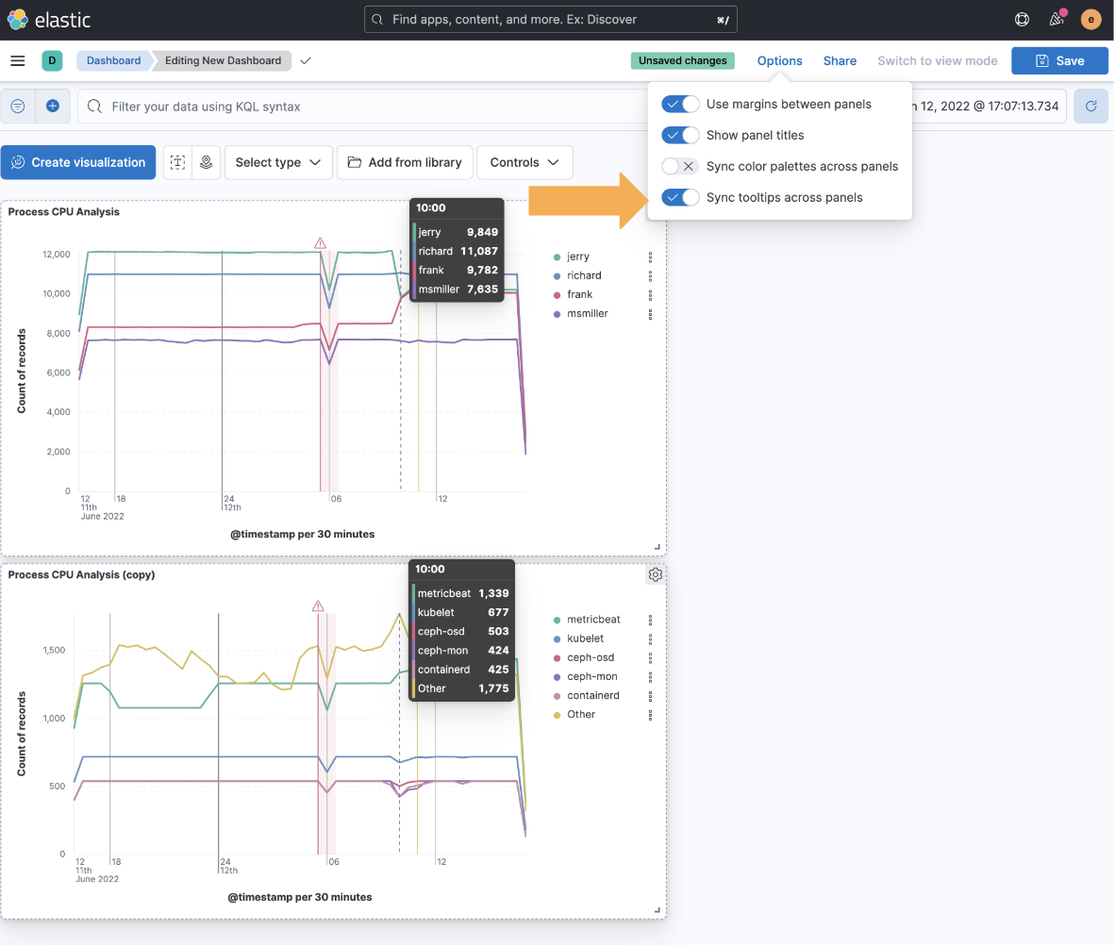Click the add filter plus icon
The width and height of the screenshot is (1115, 945).
(53, 107)
